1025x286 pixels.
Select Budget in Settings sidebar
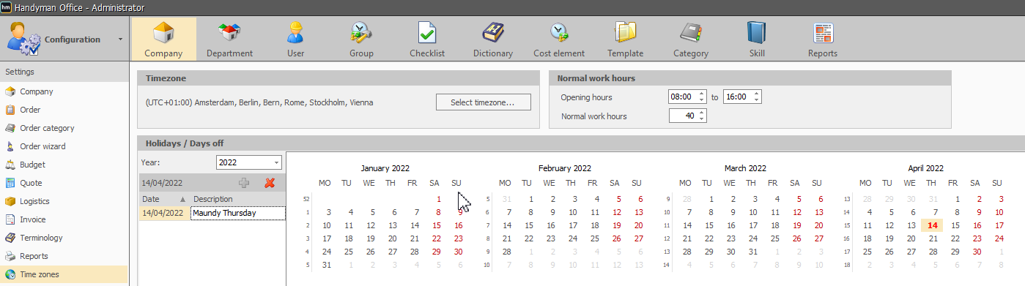tap(64, 165)
